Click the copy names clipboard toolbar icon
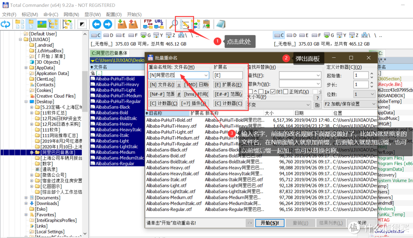The image size is (413, 238). tap(206, 24)
